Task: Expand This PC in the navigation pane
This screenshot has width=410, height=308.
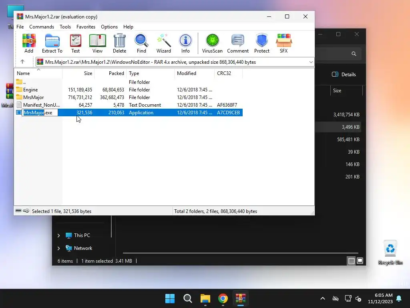Action: point(58,235)
